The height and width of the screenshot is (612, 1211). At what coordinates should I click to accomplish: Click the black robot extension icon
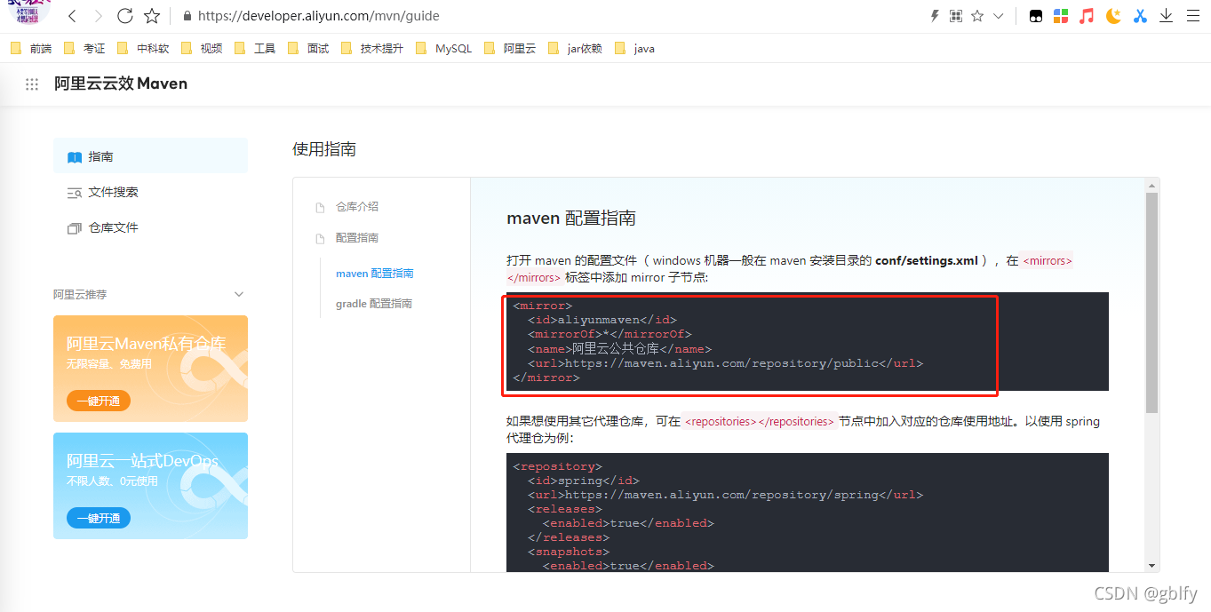[x=1036, y=16]
